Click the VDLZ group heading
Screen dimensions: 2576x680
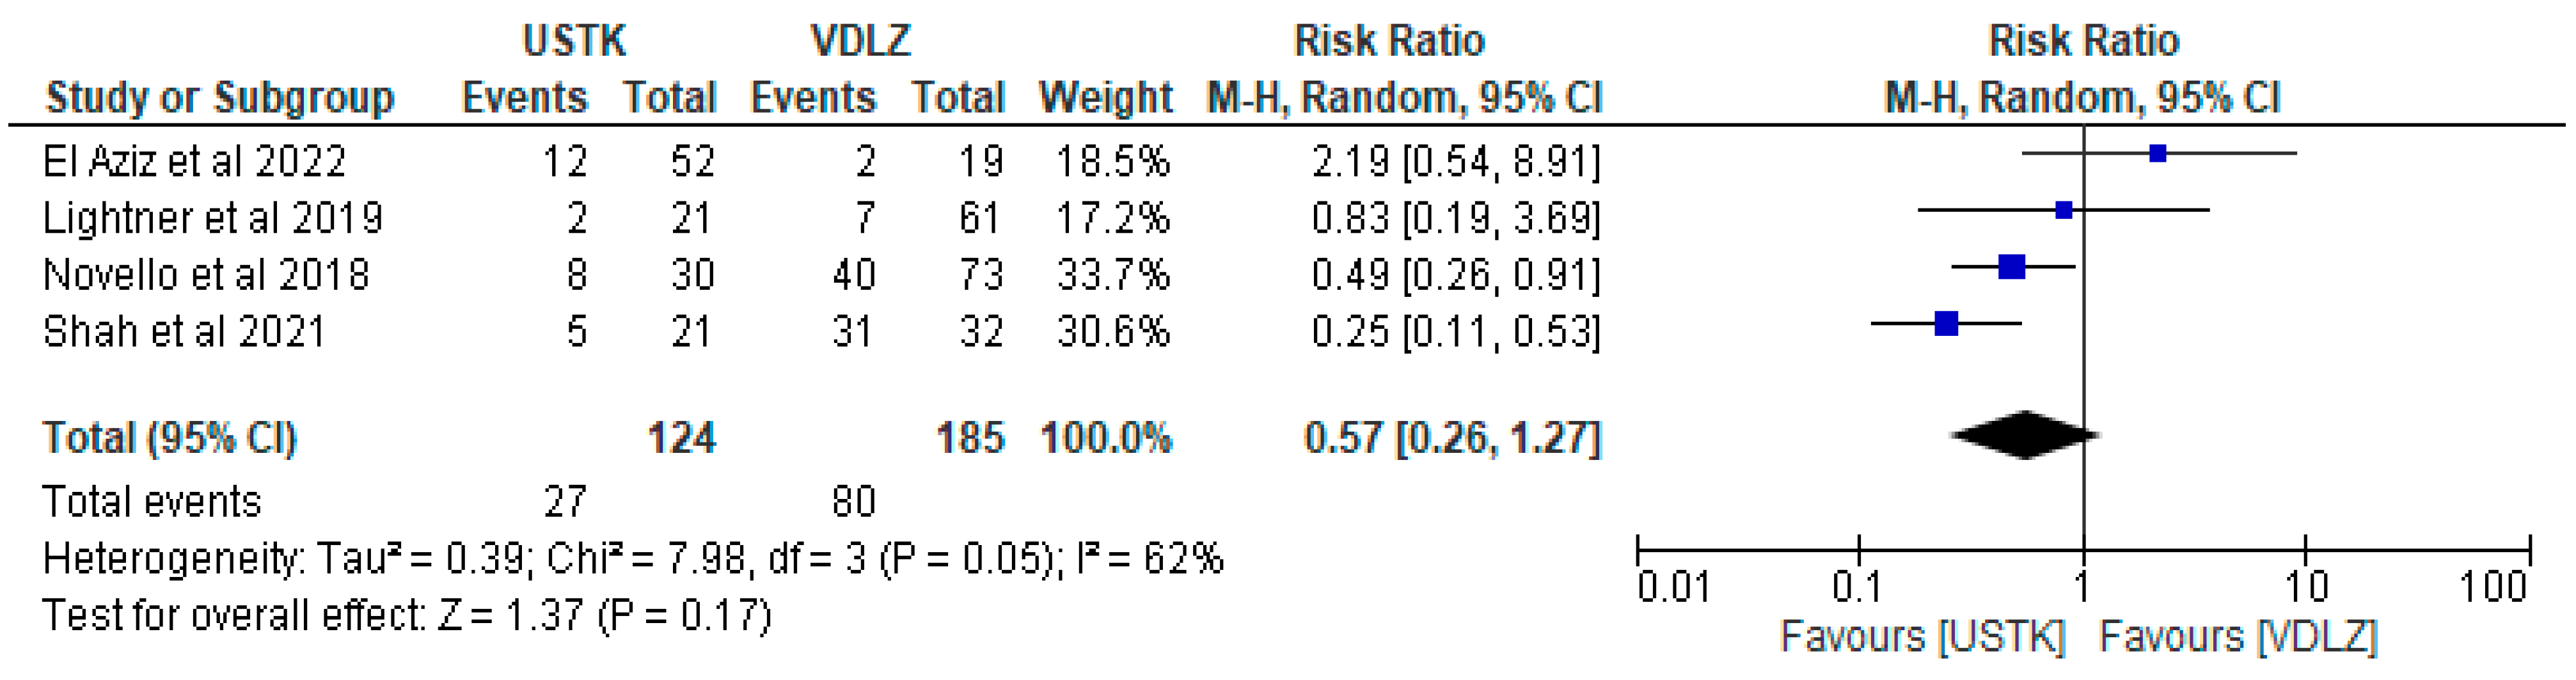pyautogui.click(x=860, y=41)
